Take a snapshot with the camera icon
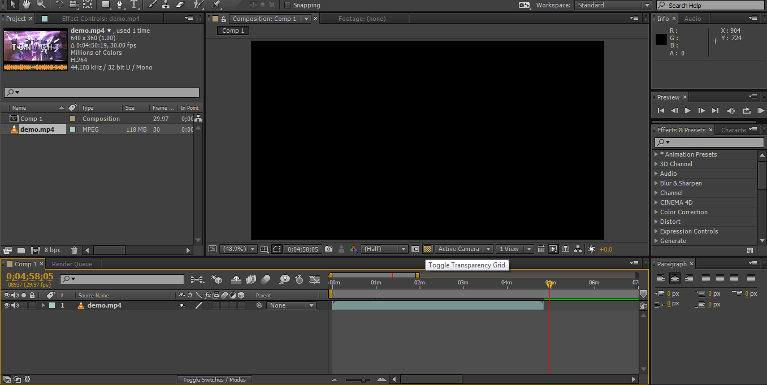The height and width of the screenshot is (385, 767). tap(329, 249)
